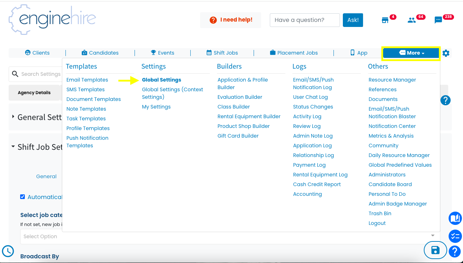Focus the Have a question? field
Screen dimensions: 463x263
[305, 20]
